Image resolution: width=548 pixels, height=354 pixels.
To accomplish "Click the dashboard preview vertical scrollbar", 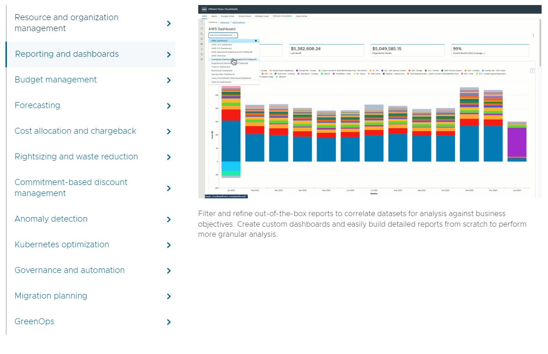I will coord(540,42).
